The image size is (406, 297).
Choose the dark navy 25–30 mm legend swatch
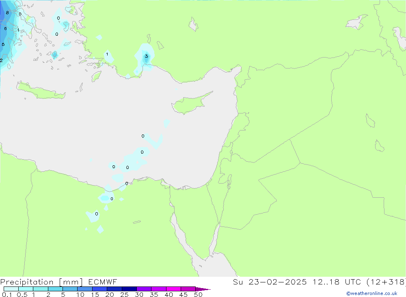pos(129,289)
